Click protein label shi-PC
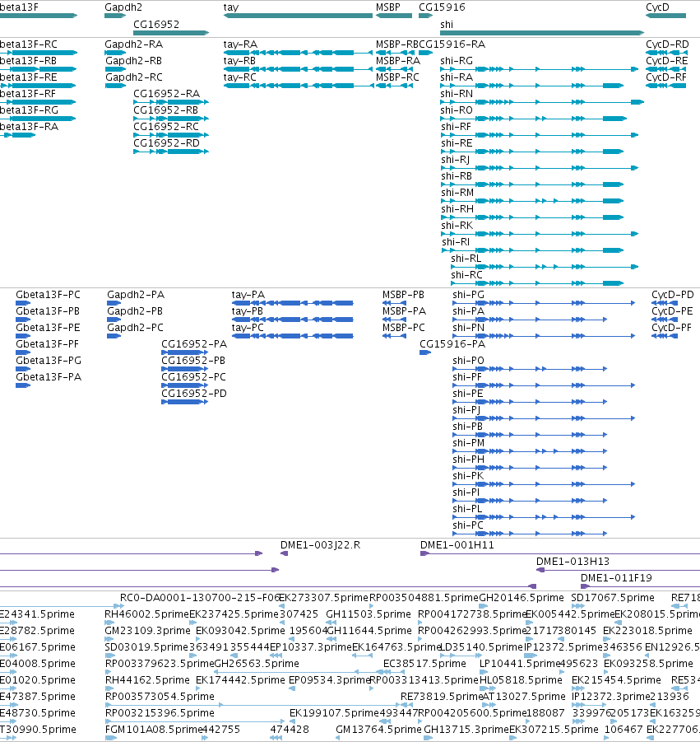The height and width of the screenshot is (742, 700). 468,525
